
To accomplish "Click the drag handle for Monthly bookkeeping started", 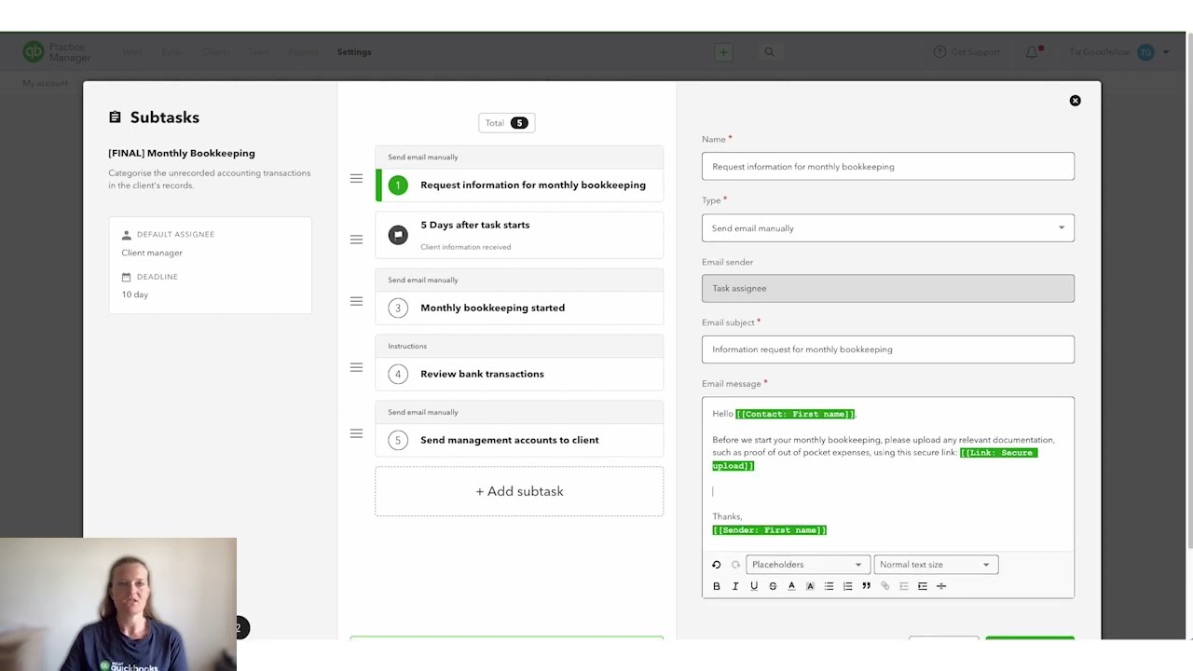I will (x=356, y=301).
